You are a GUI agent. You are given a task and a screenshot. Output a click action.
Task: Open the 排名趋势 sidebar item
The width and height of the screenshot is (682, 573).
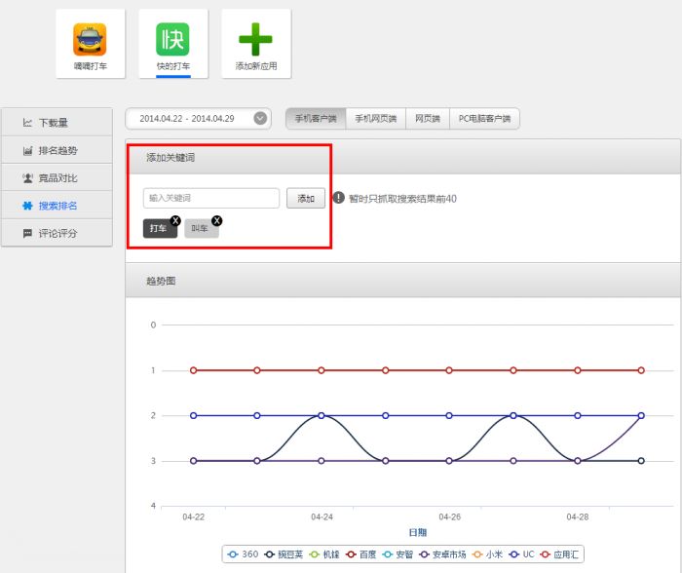(57, 150)
